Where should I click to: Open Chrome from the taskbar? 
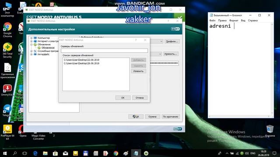(115, 153)
